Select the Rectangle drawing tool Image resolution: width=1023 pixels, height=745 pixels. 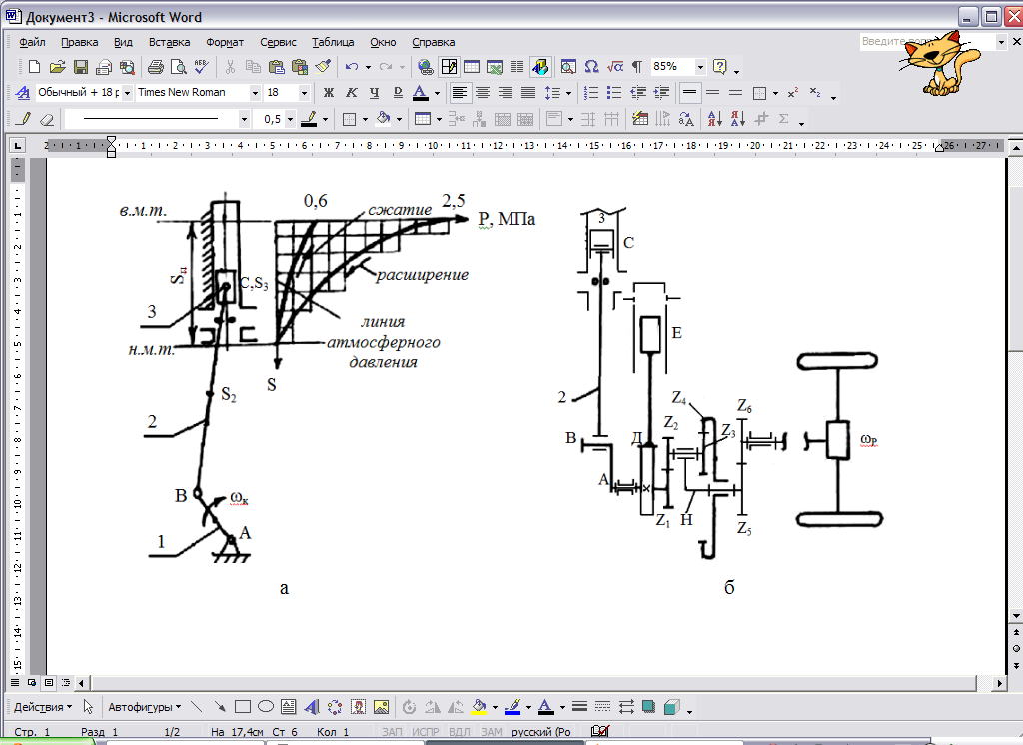click(x=242, y=707)
